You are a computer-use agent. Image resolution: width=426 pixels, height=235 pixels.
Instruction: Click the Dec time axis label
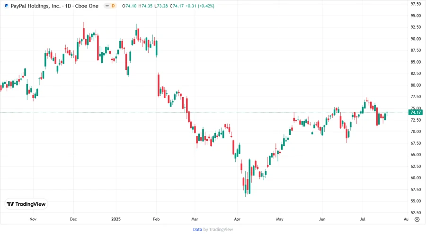(x=73, y=219)
